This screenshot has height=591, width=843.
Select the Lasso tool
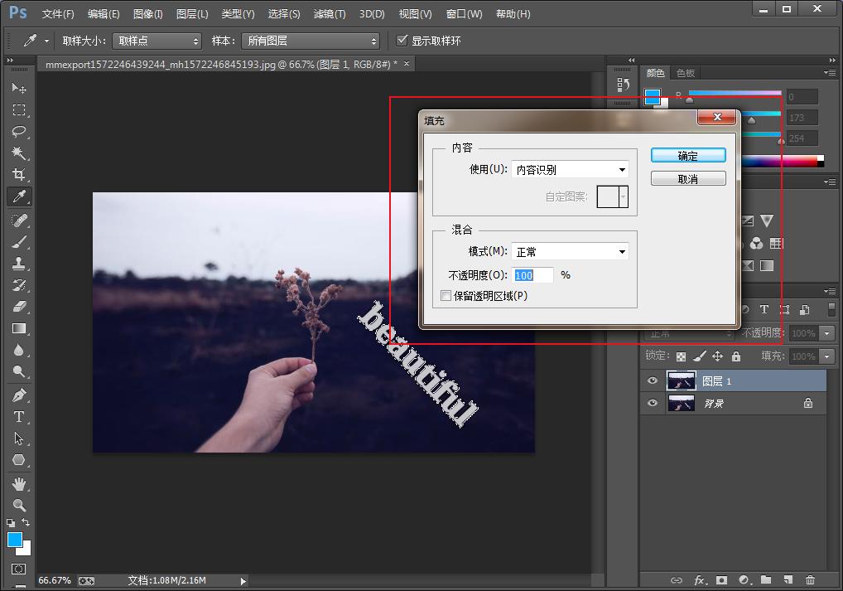[19, 132]
